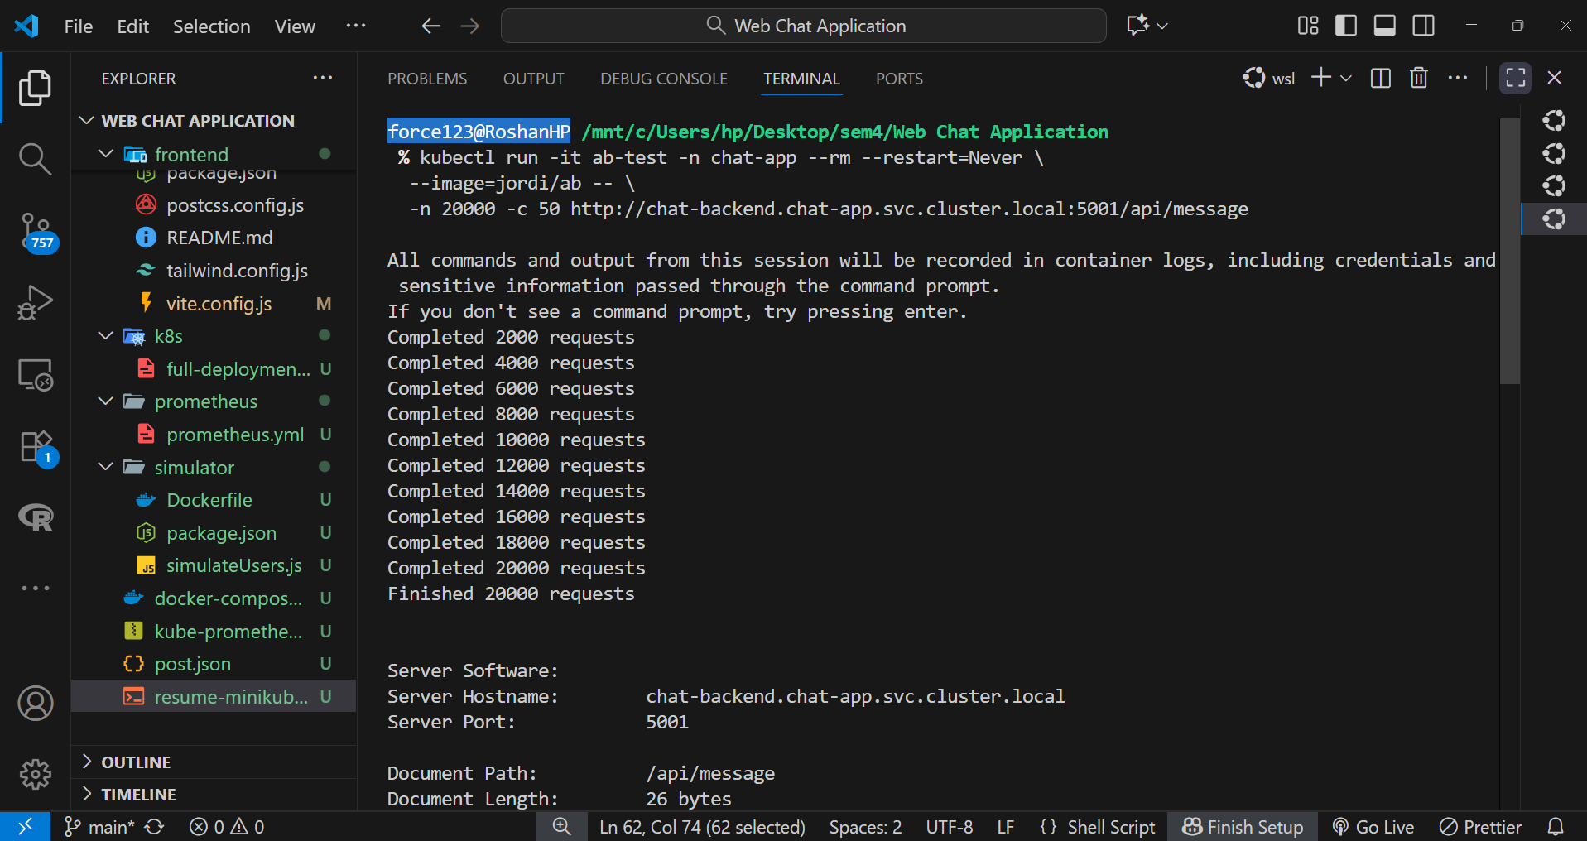
Task: Open launch profile dropdown next to plus
Action: tap(1346, 79)
